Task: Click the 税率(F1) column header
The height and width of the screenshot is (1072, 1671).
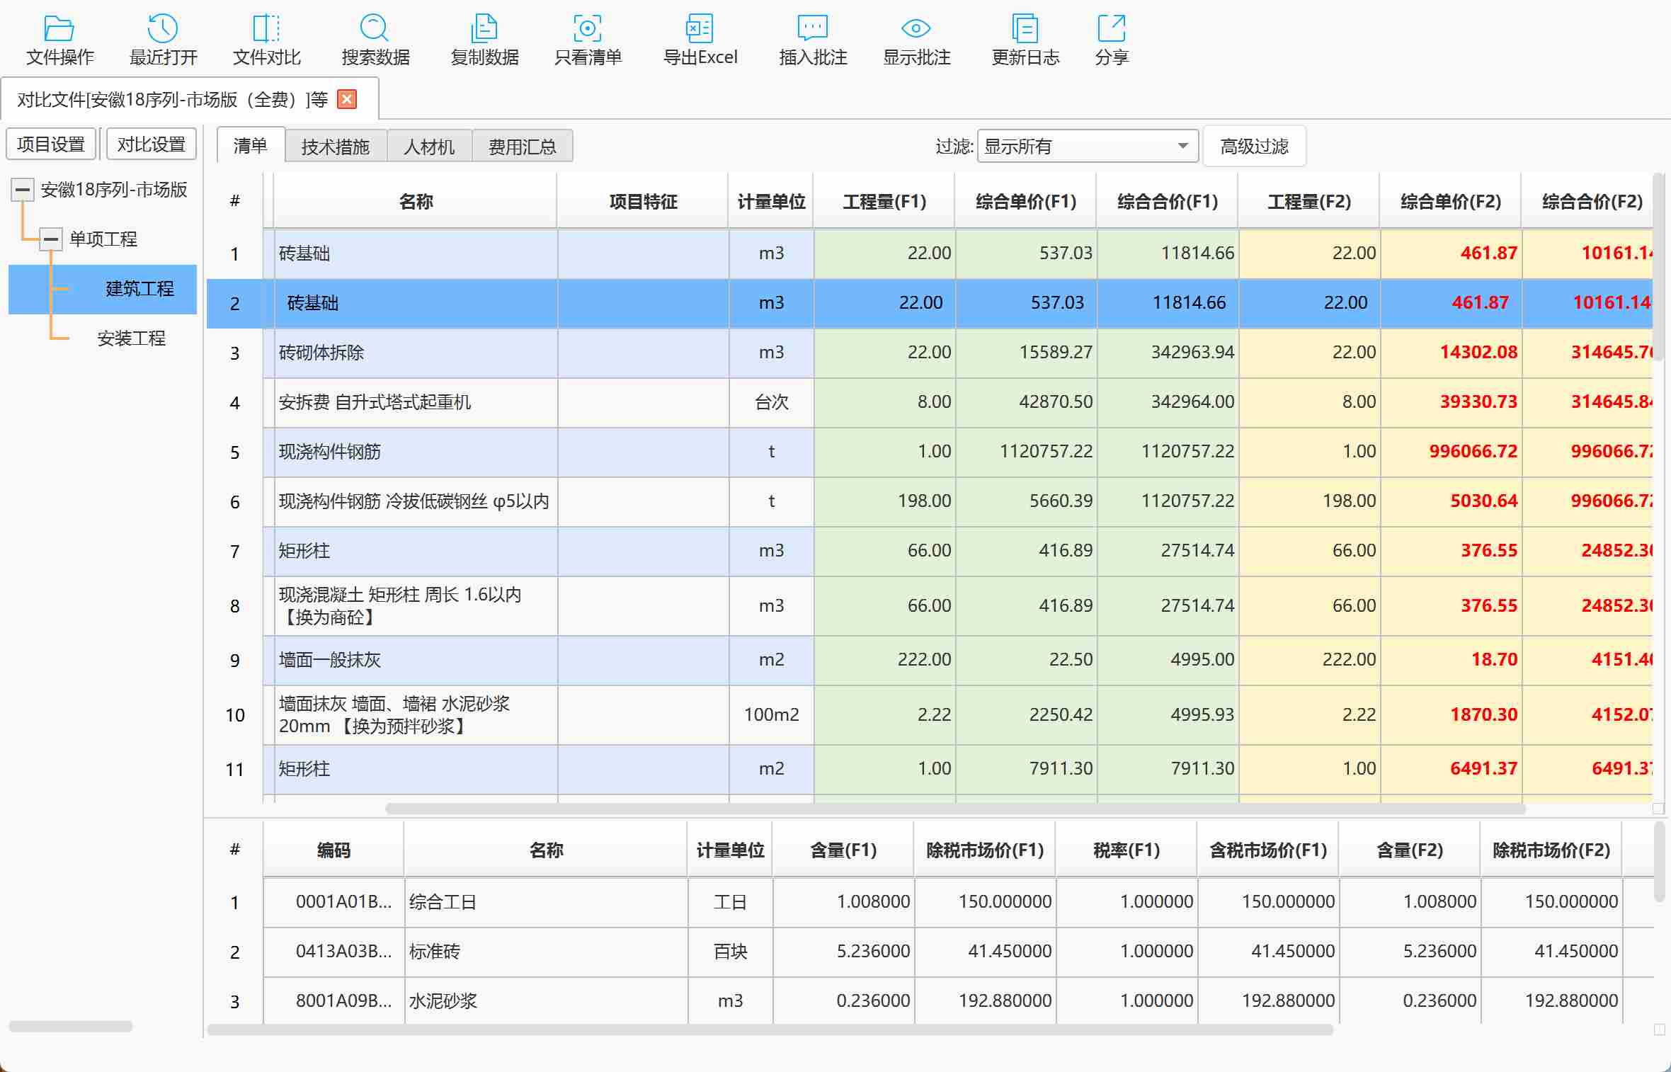Action: [1127, 850]
